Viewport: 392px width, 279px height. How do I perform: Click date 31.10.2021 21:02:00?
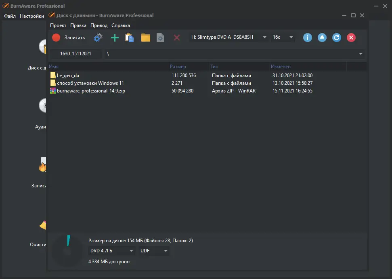pyautogui.click(x=293, y=75)
